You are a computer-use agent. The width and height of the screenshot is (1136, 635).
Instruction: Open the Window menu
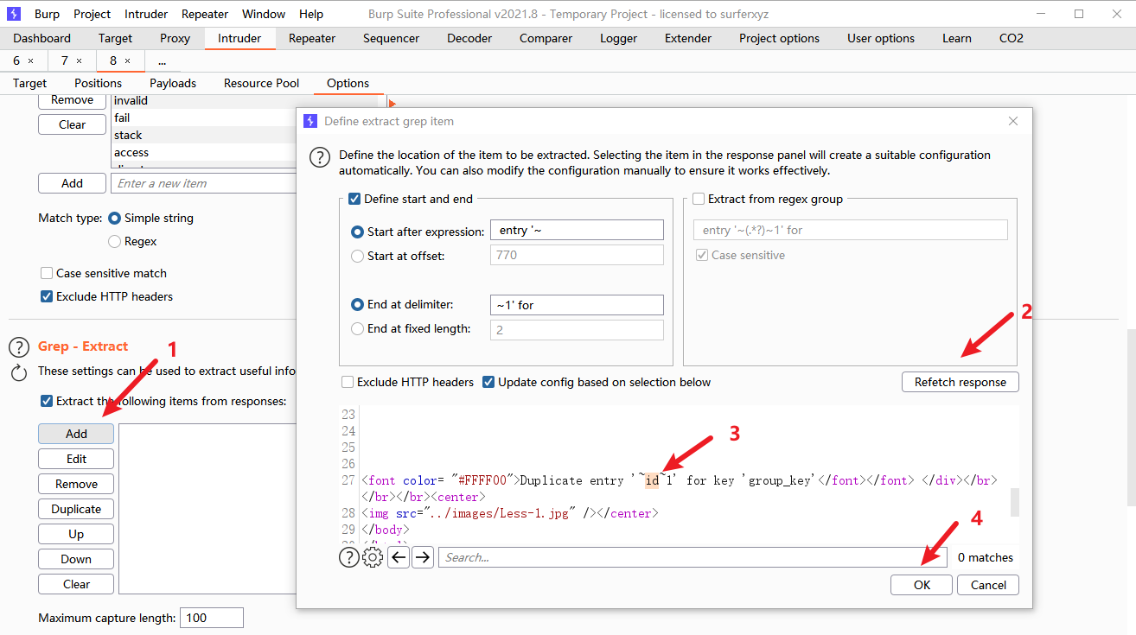pos(264,14)
